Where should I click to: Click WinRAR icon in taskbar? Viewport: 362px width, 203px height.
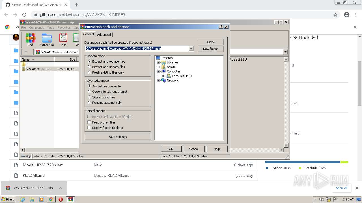point(70,199)
